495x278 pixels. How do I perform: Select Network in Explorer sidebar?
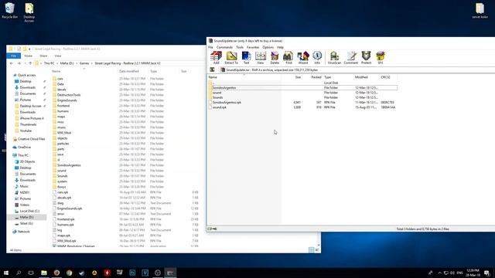(23, 232)
